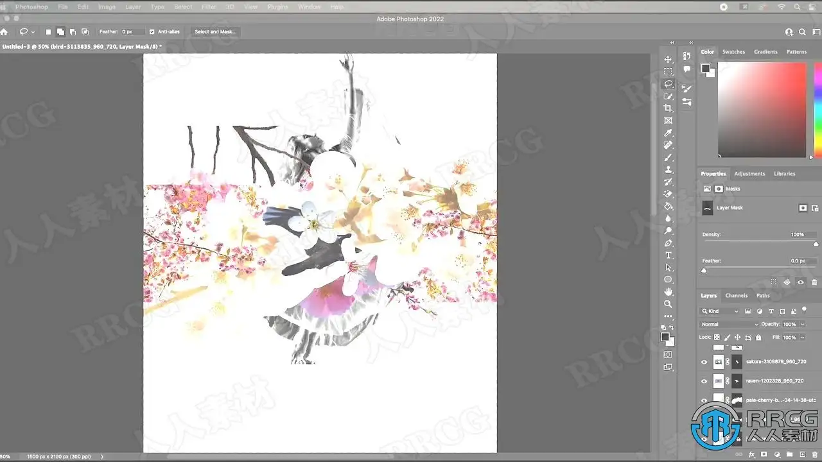Viewport: 822px width, 462px height.
Task: Toggle Lock image pixels brush icon
Action: [x=728, y=338]
